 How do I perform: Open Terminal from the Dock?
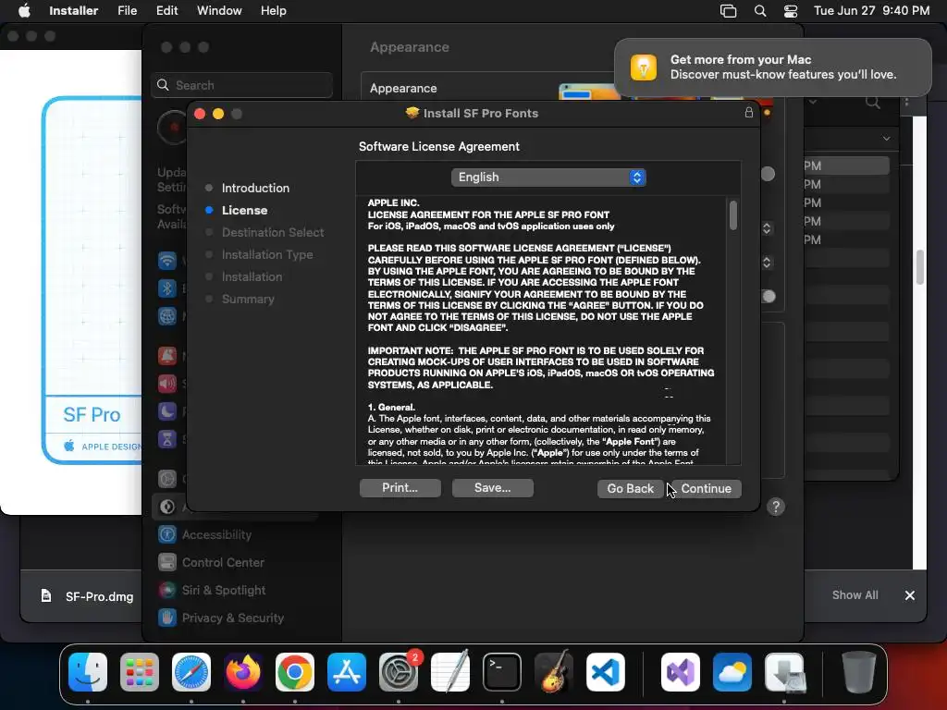pyautogui.click(x=502, y=672)
